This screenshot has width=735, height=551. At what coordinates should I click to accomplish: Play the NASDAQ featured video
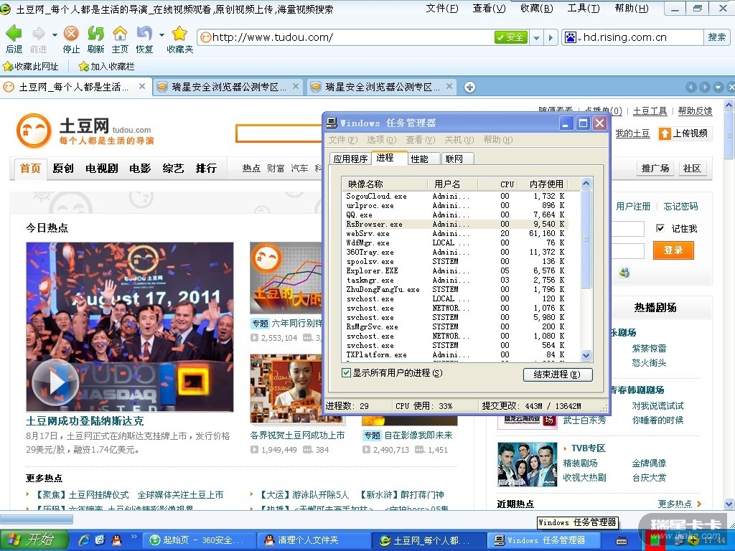pyautogui.click(x=55, y=382)
